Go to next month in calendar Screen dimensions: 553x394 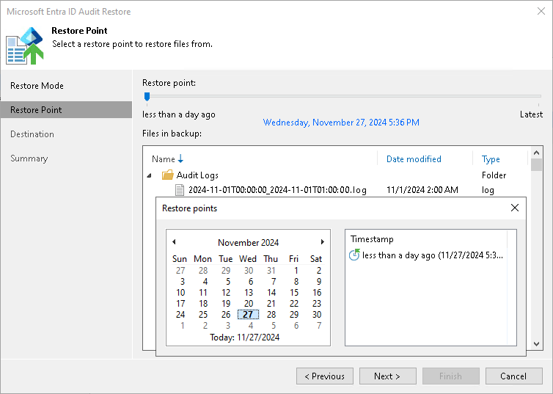tap(323, 242)
